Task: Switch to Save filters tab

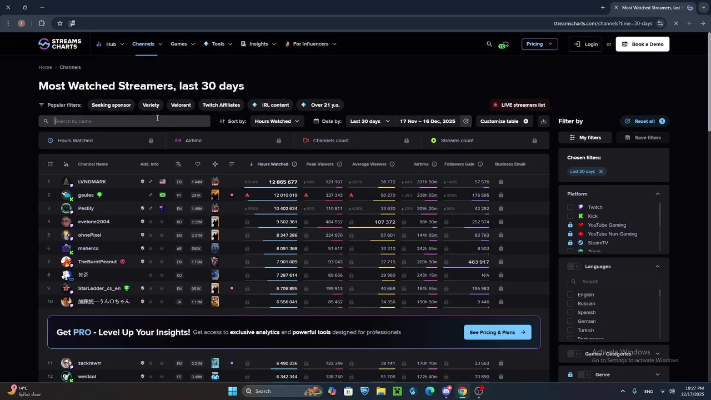Action: pyautogui.click(x=643, y=137)
